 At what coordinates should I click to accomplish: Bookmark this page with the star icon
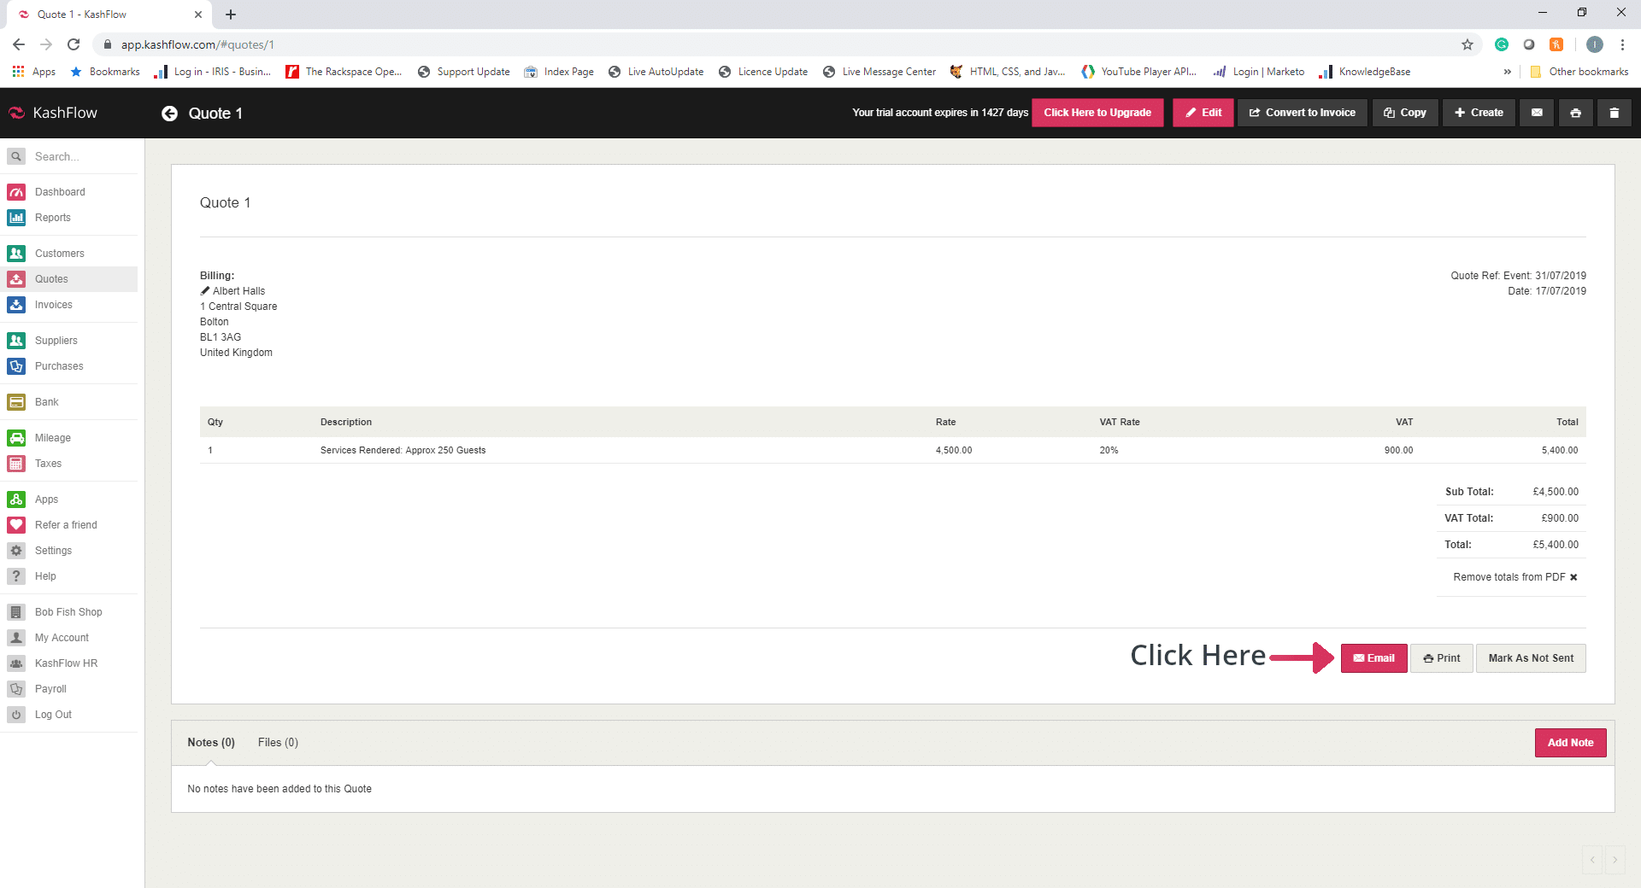tap(1467, 44)
